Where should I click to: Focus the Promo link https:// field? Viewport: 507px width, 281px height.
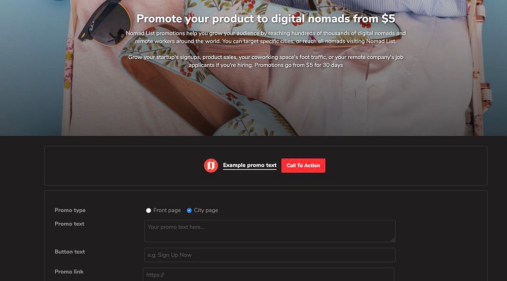pyautogui.click(x=269, y=274)
